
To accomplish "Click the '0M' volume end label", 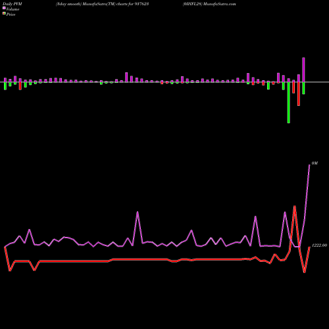I will [x=315, y=163].
